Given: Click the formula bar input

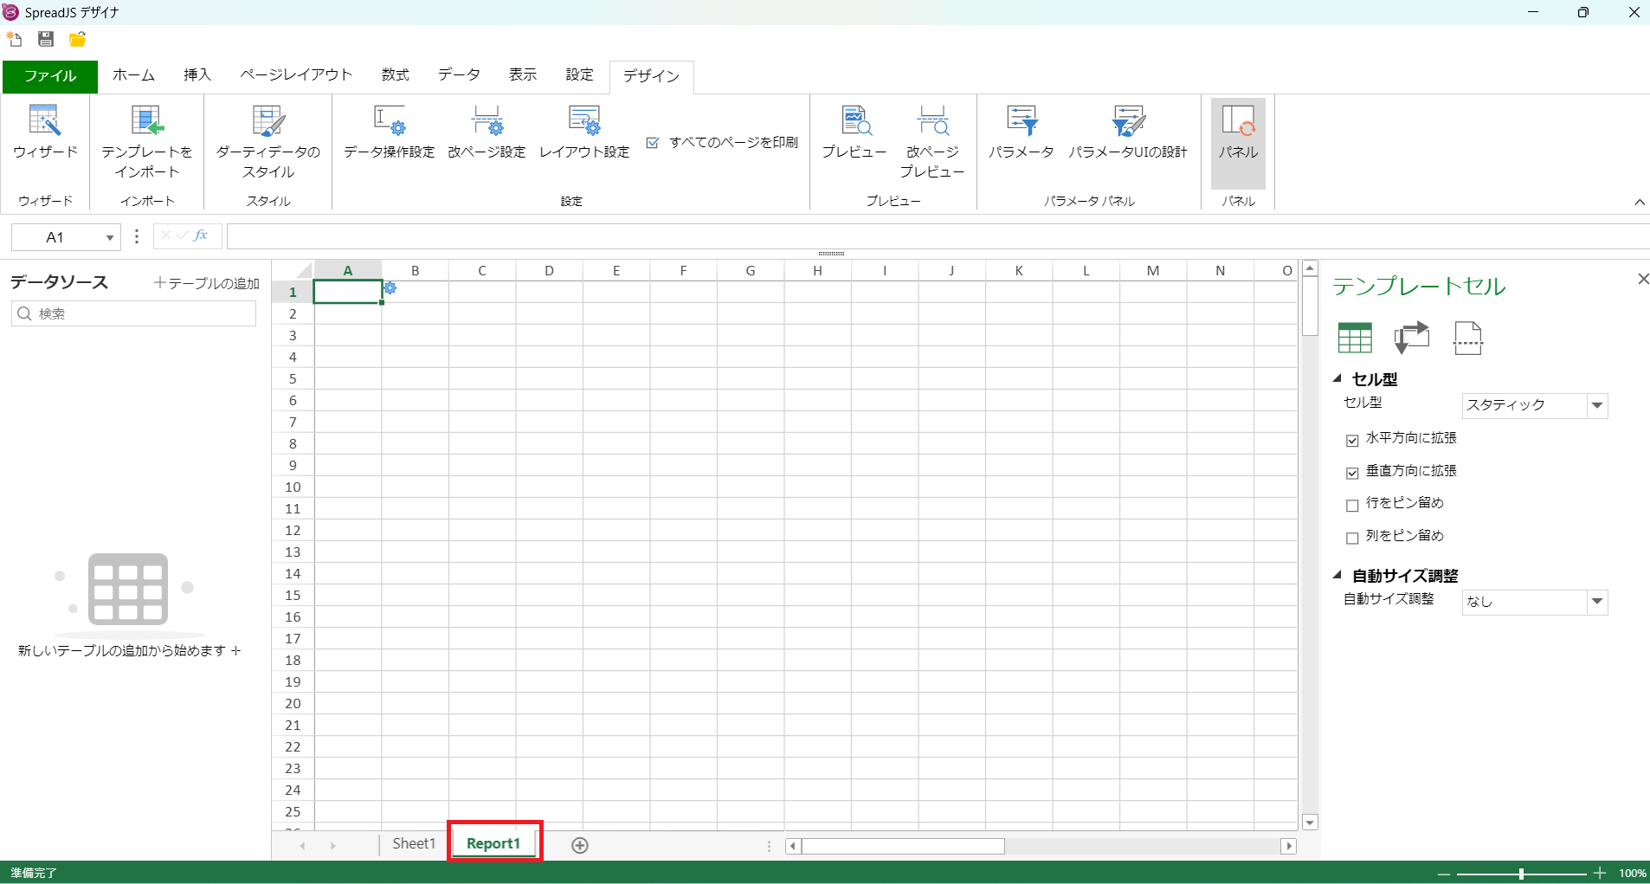Looking at the screenshot, I should tap(938, 236).
